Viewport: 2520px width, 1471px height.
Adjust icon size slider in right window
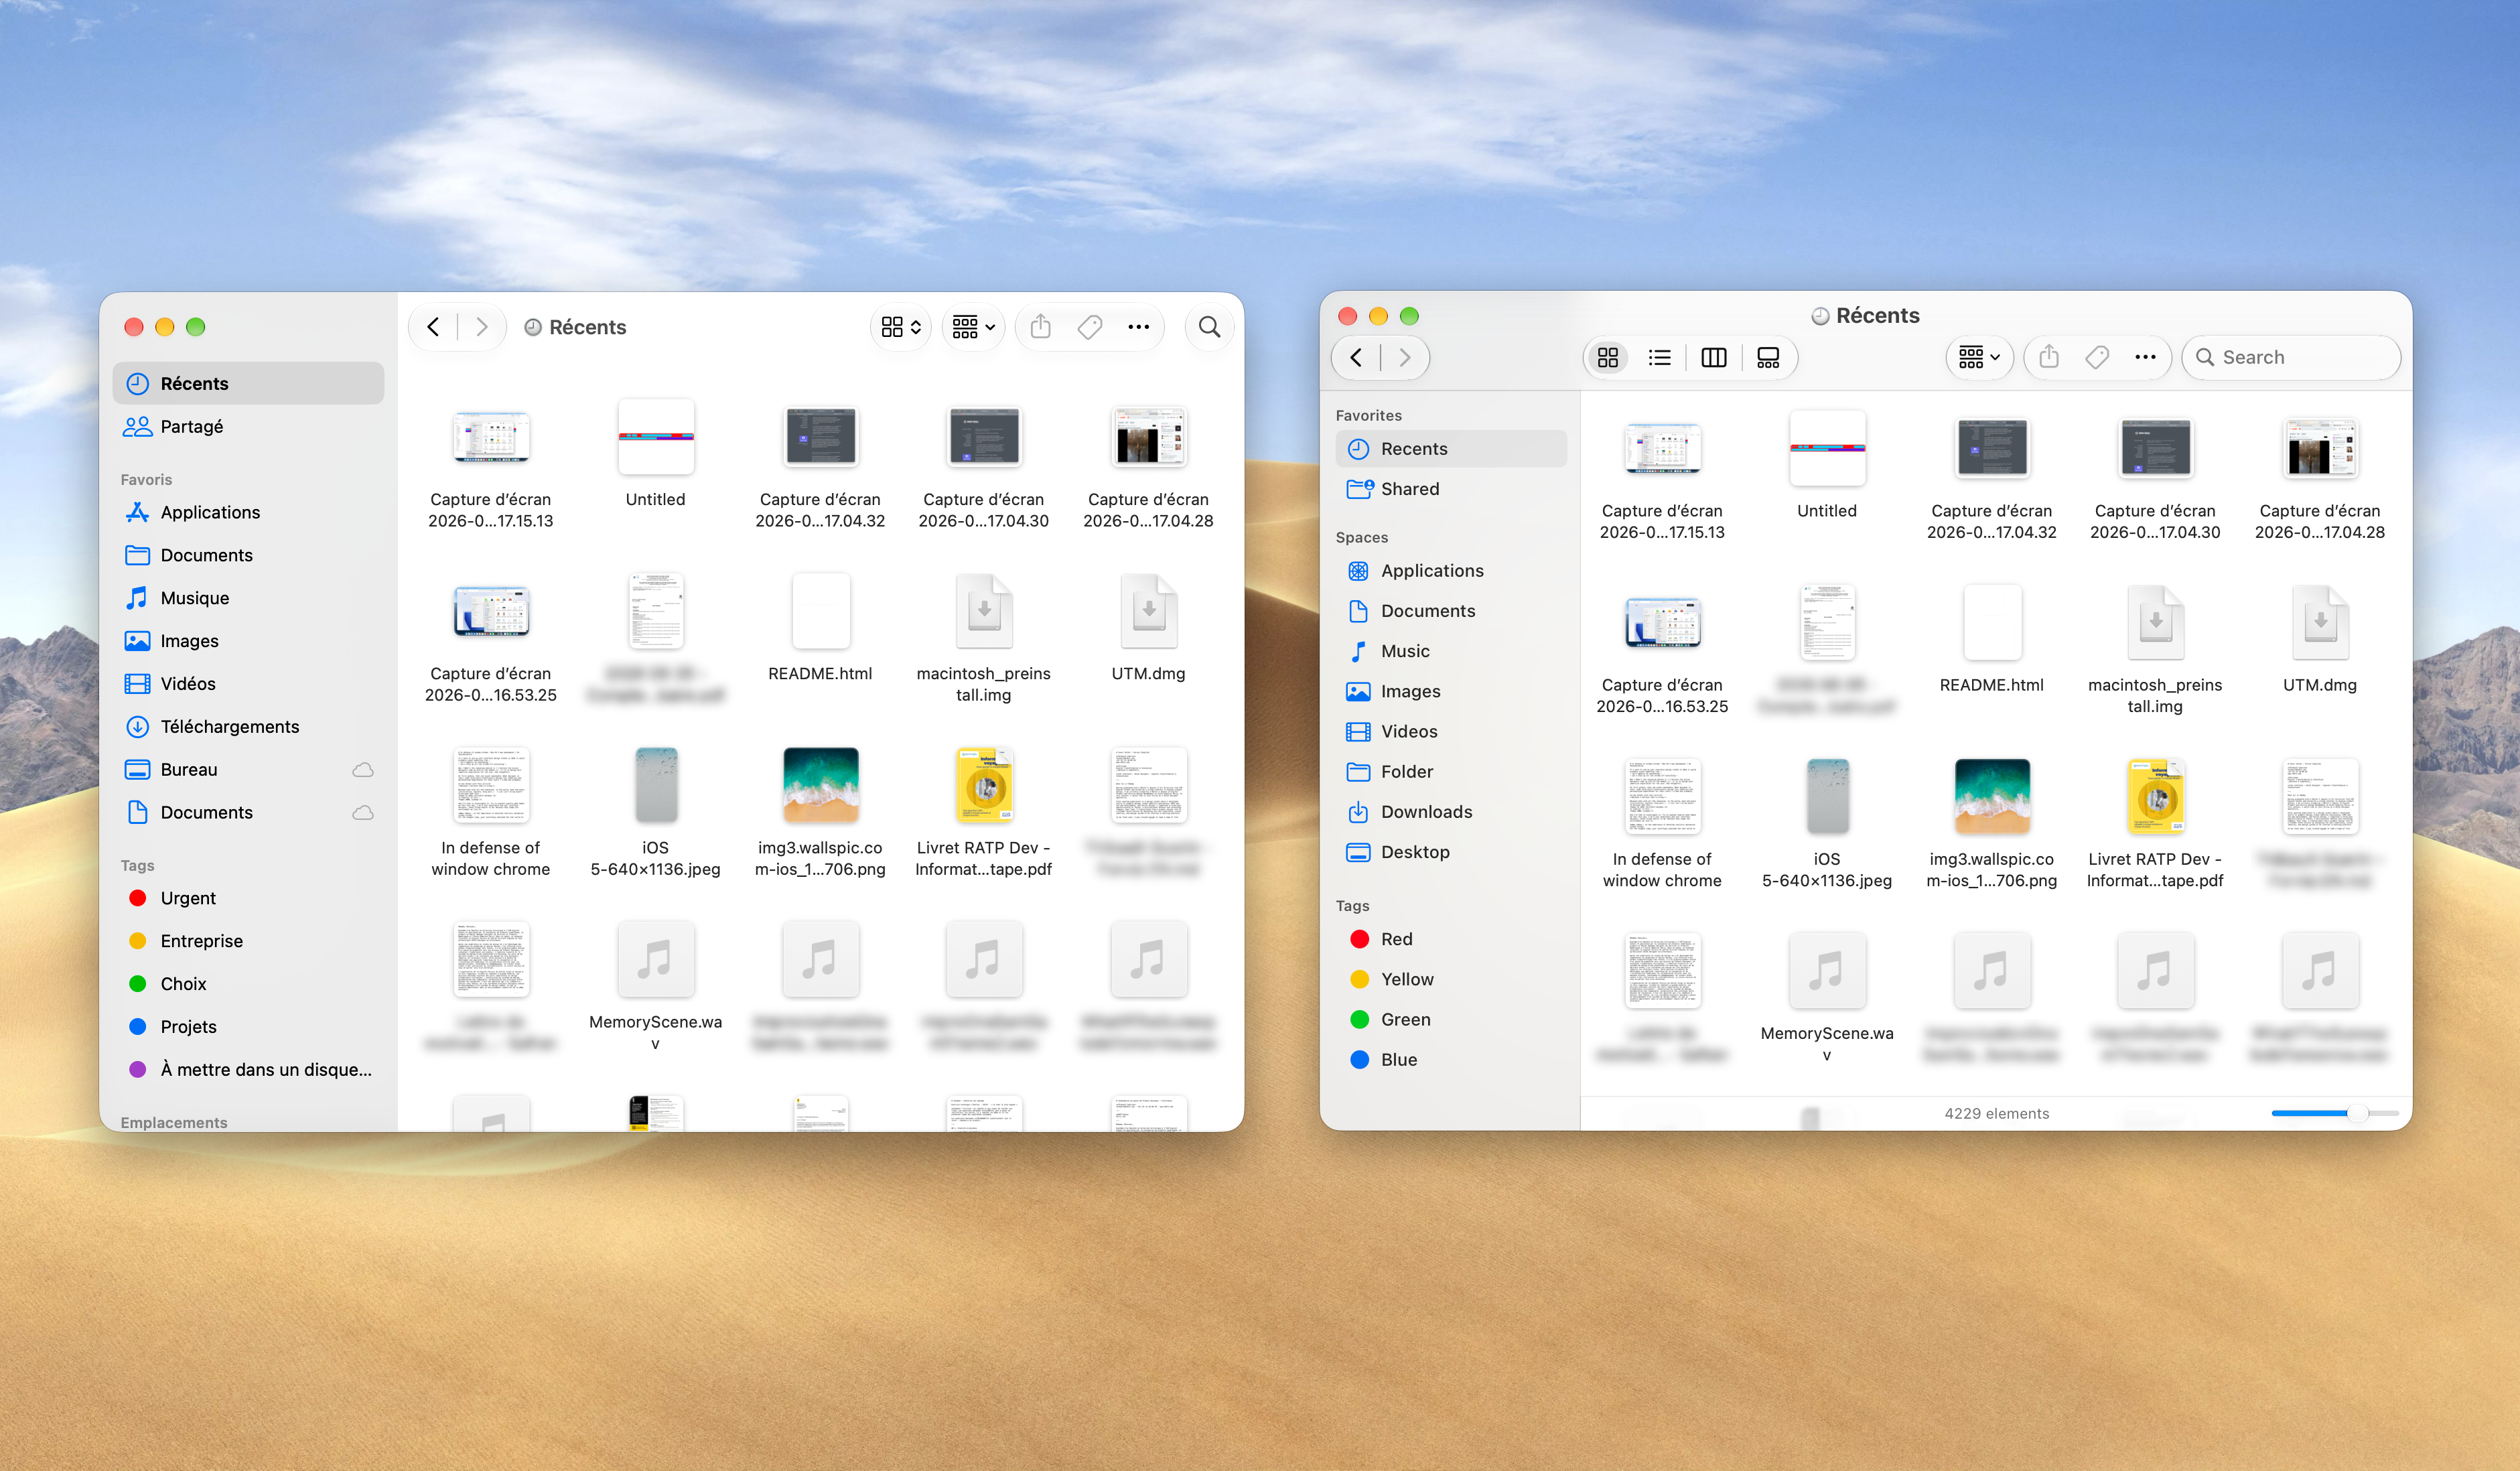[x=2357, y=1113]
